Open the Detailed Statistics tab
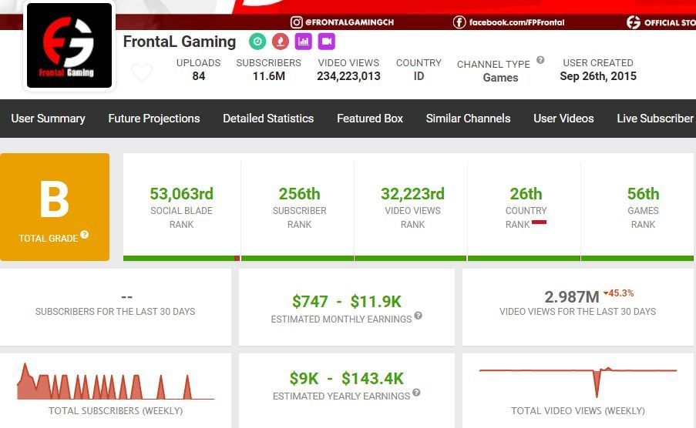 268,119
